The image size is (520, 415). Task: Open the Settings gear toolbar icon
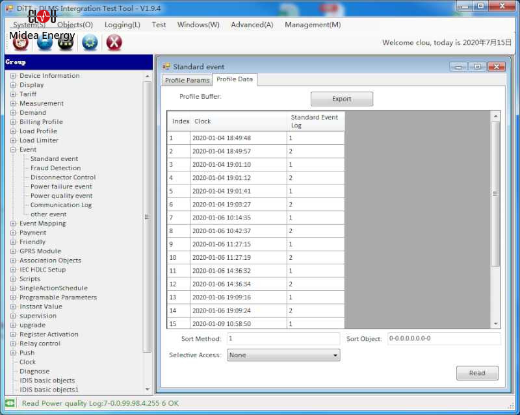pos(90,42)
